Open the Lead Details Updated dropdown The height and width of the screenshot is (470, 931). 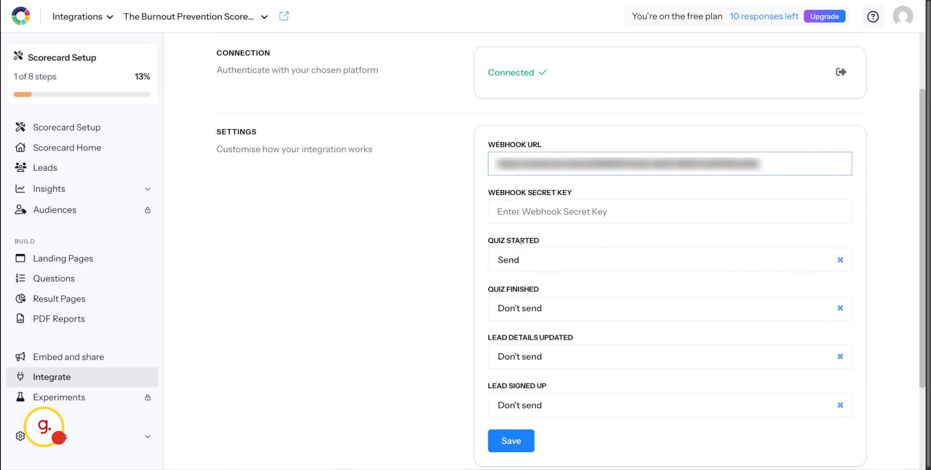point(670,356)
